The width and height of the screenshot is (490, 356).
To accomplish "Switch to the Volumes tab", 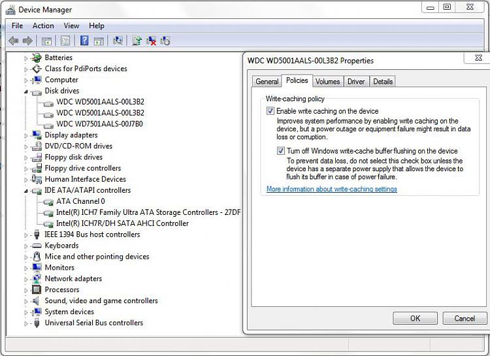I will [327, 82].
